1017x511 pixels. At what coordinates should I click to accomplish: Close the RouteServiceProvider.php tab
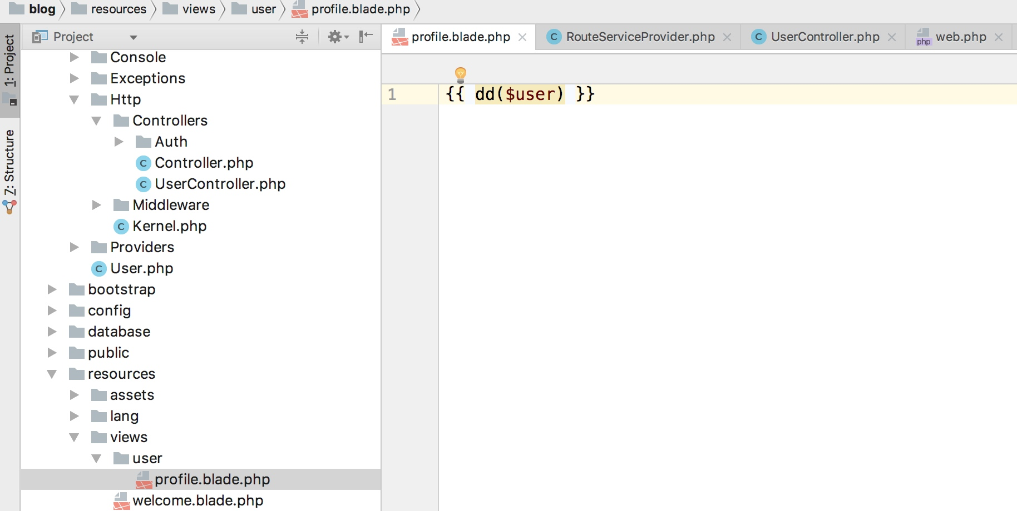click(727, 37)
